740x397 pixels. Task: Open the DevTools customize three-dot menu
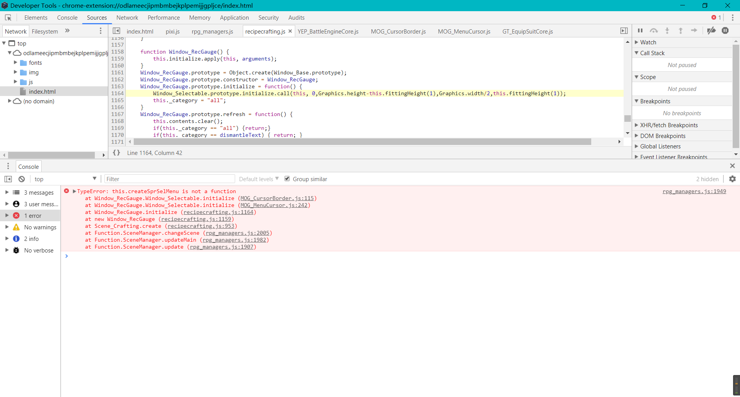click(733, 18)
